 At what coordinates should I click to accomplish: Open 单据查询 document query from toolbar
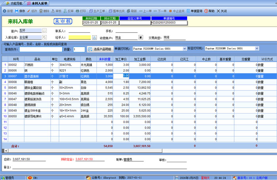coord(194,11)
